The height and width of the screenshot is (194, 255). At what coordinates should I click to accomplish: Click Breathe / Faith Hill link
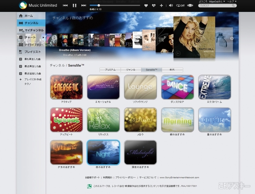coord(74,55)
